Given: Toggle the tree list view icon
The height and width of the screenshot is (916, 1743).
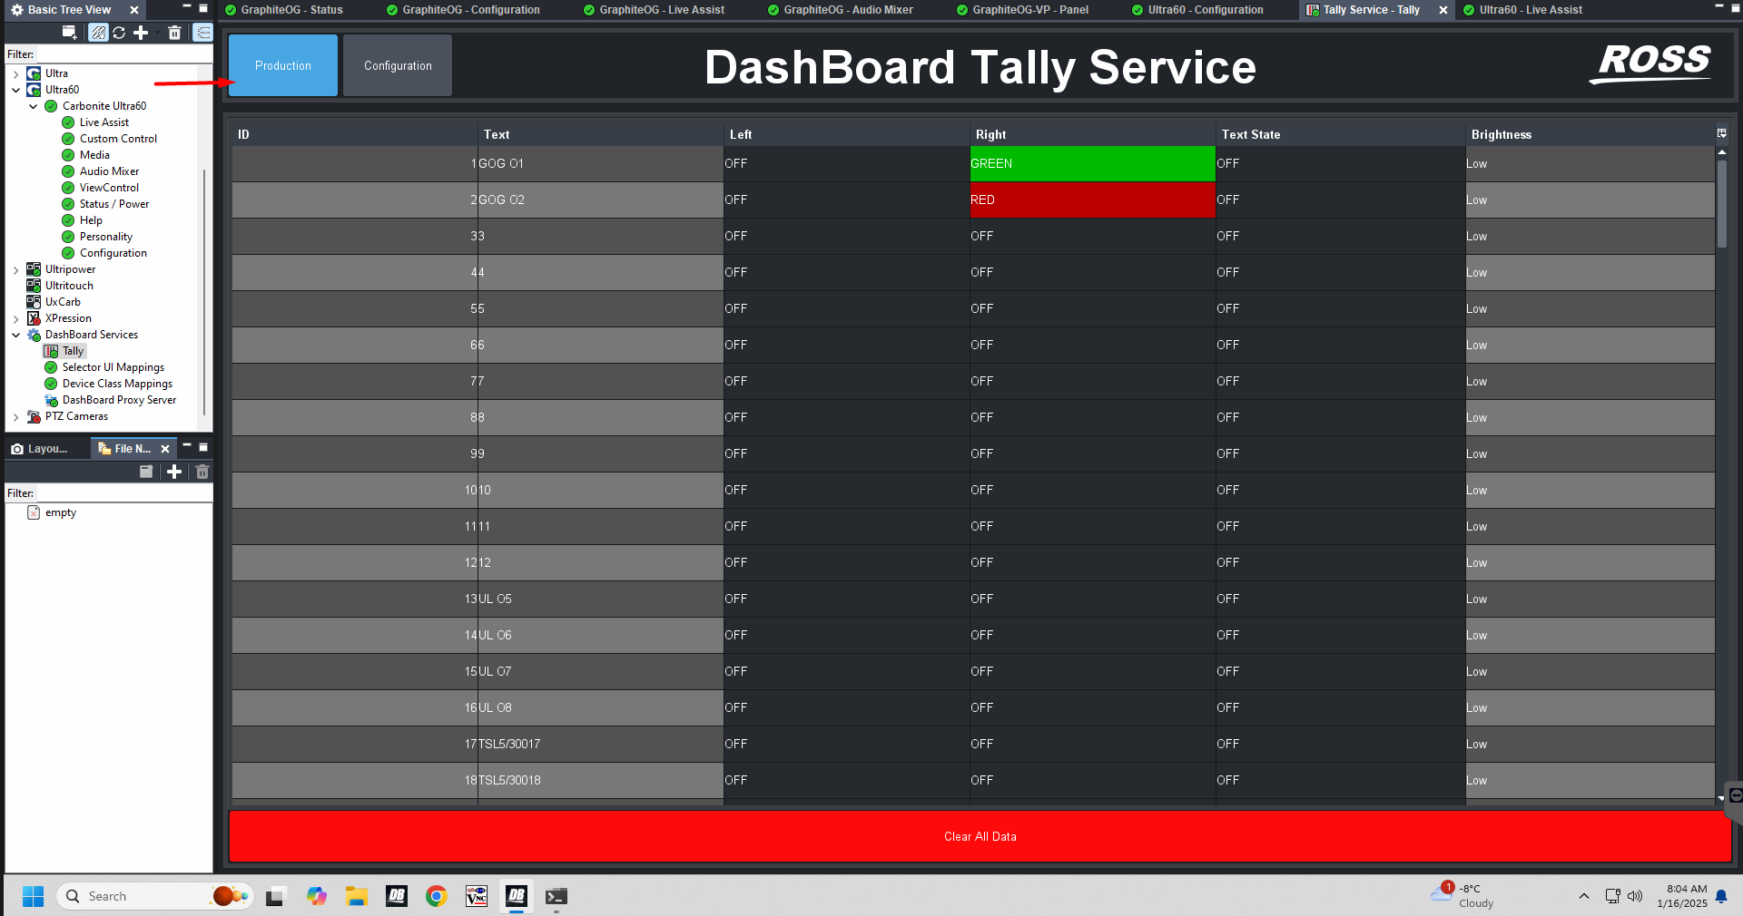Looking at the screenshot, I should [x=203, y=33].
